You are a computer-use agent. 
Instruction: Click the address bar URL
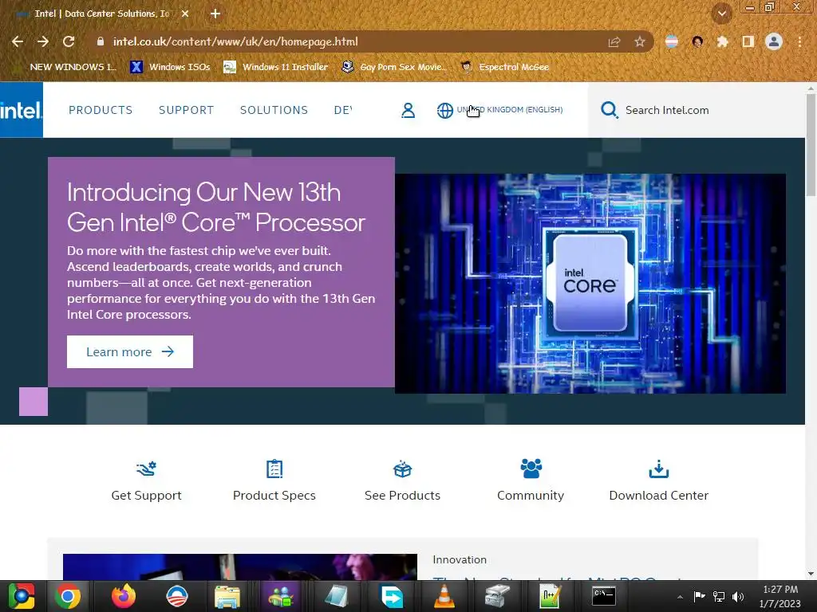coord(235,41)
